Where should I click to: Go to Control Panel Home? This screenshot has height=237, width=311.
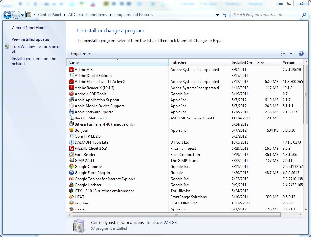click(29, 28)
